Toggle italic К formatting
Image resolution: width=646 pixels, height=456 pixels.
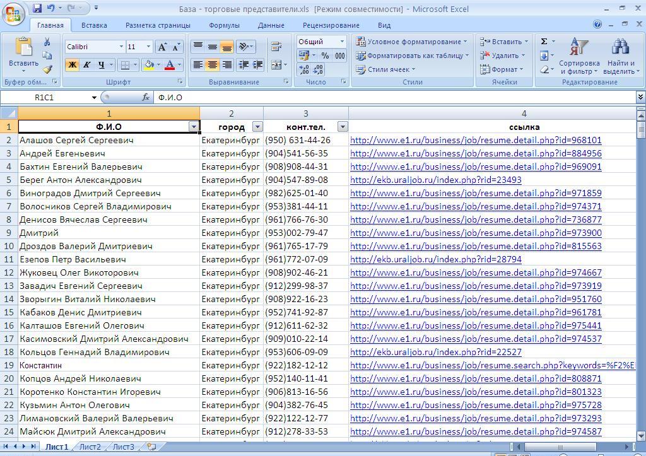coord(86,65)
